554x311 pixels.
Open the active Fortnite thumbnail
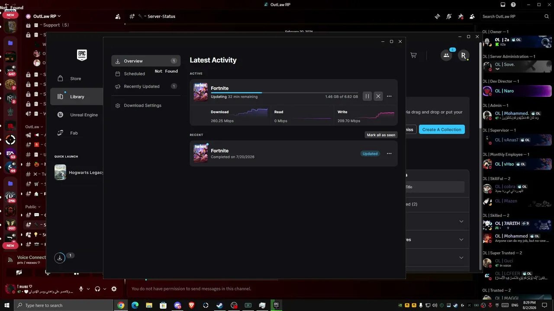pyautogui.click(x=200, y=92)
